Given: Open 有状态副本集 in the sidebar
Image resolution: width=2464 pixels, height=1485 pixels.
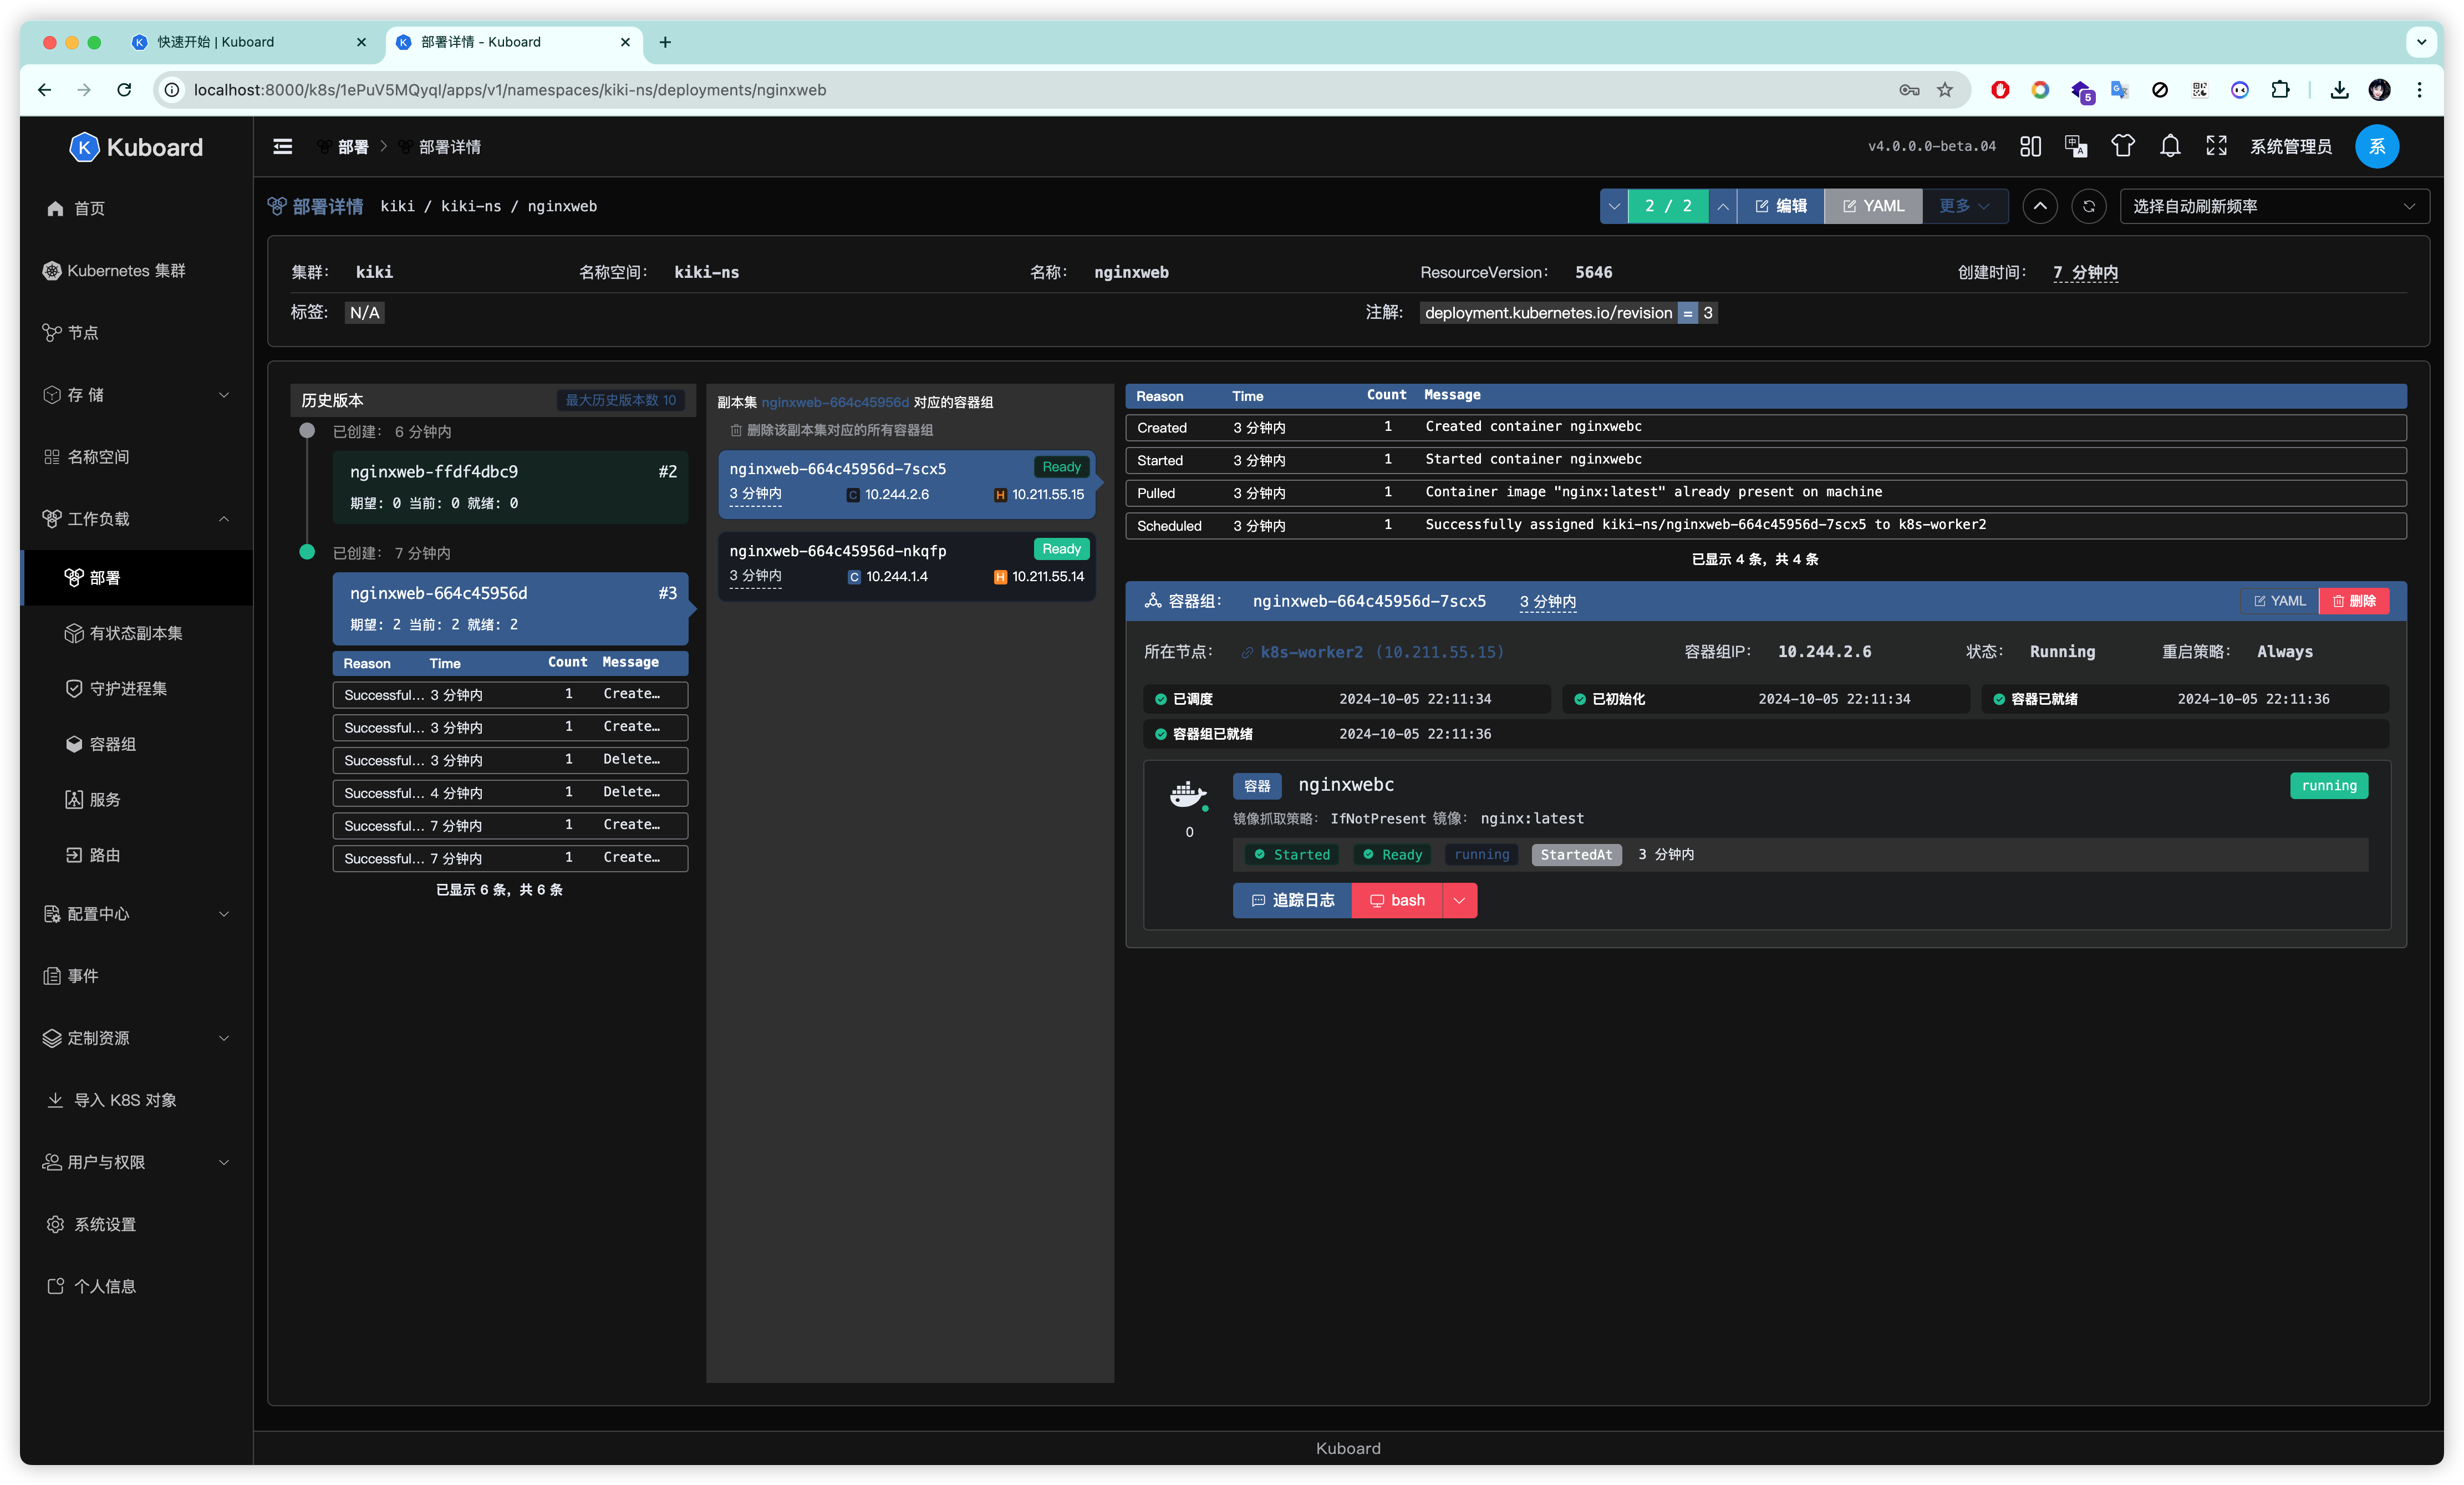Looking at the screenshot, I should pyautogui.click(x=136, y=633).
